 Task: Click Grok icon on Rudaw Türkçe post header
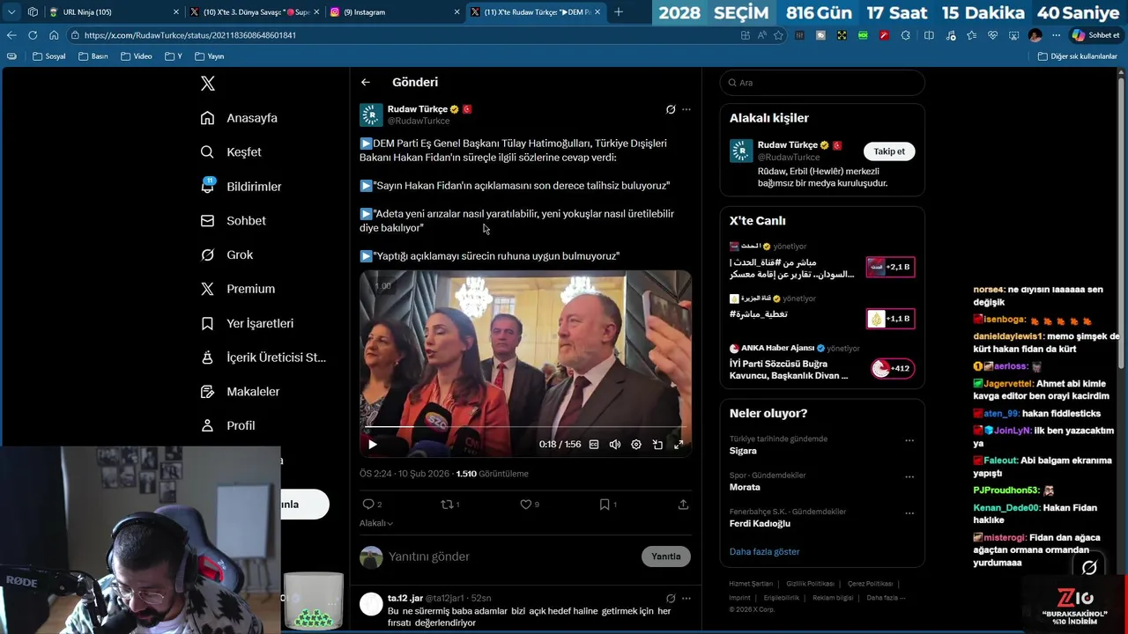coord(671,109)
